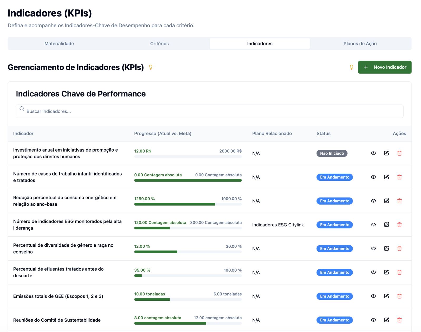The width and height of the screenshot is (421, 332).
Task: Click the Indicadores ESG Citylink plan
Action: tap(278, 225)
